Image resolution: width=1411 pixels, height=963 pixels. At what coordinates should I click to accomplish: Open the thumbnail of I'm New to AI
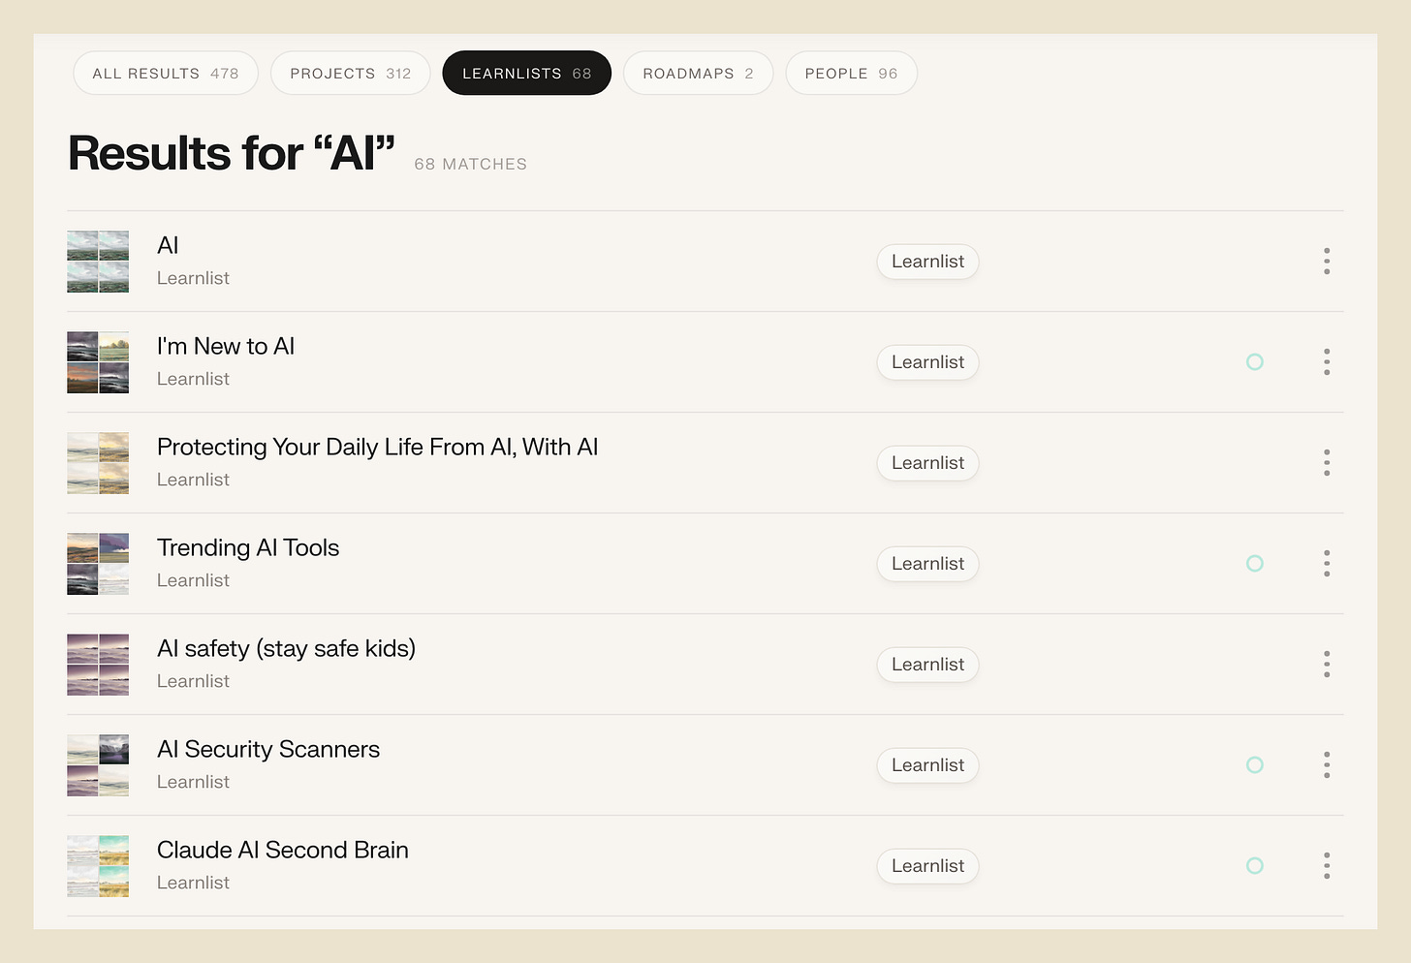98,362
